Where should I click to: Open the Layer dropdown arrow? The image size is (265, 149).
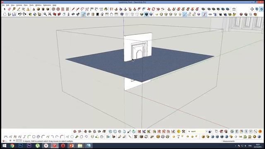(207, 132)
